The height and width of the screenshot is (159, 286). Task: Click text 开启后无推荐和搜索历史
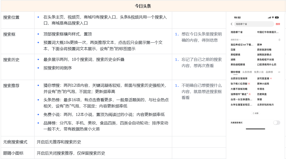(x=59, y=142)
